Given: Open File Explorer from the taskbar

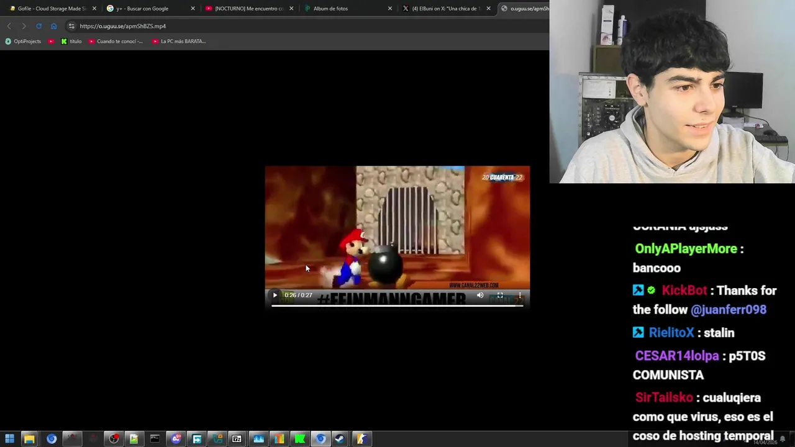Looking at the screenshot, I should pyautogui.click(x=29, y=439).
